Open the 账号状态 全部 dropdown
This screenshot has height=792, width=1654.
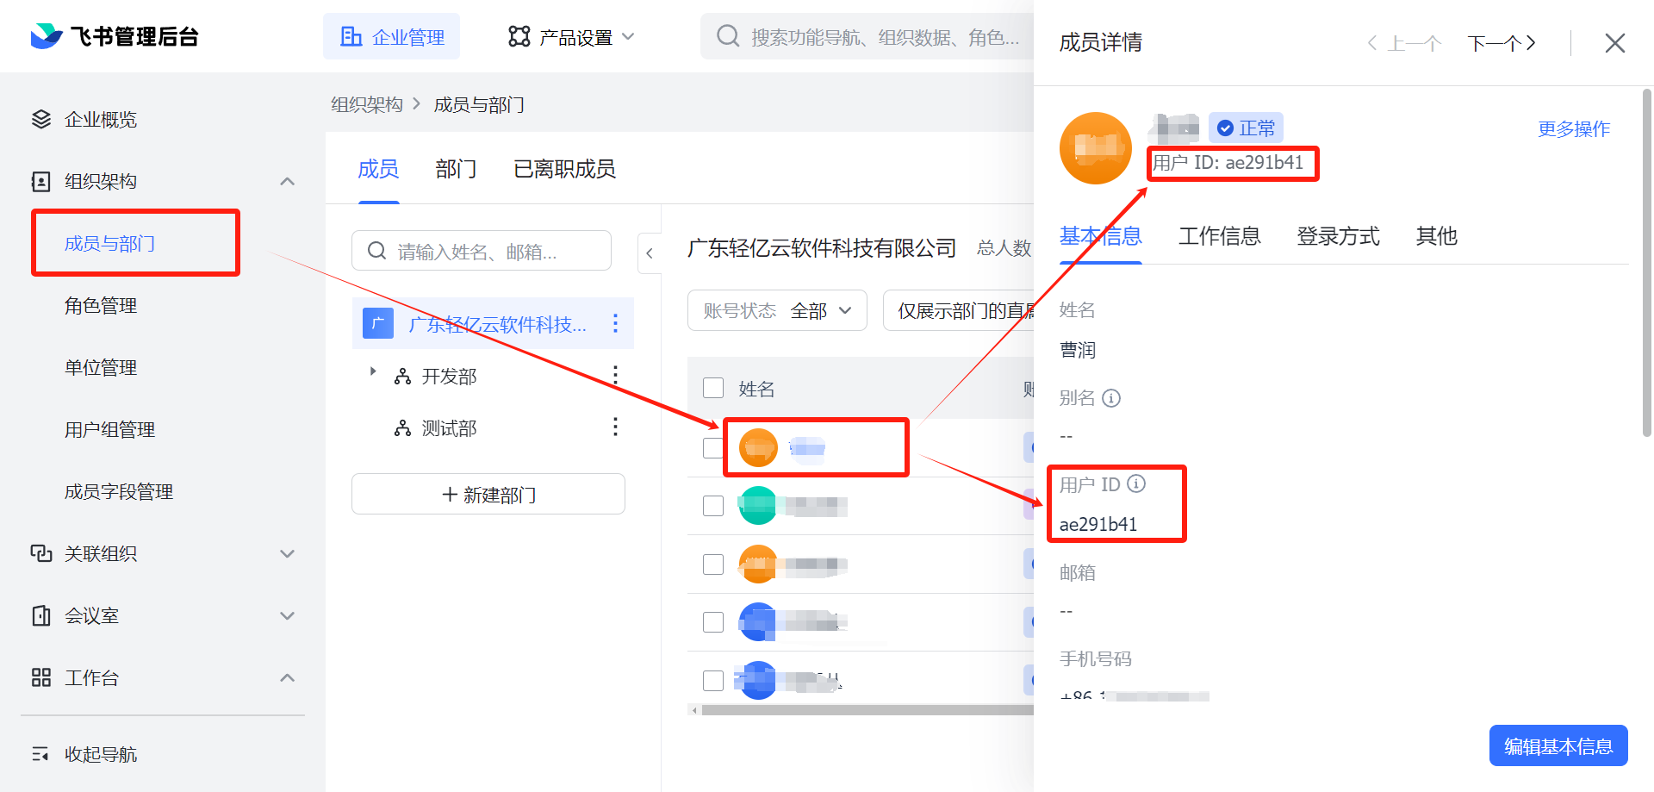[777, 310]
